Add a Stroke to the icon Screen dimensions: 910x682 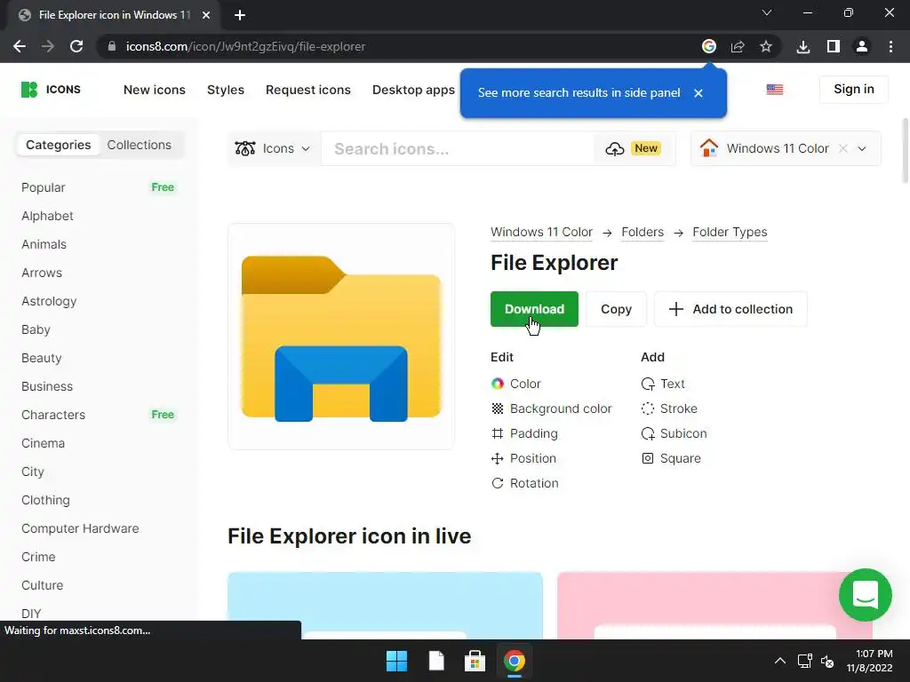pos(669,408)
